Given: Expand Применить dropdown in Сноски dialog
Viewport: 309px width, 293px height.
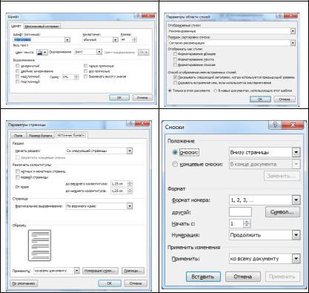Looking at the screenshot, I should tap(296, 259).
